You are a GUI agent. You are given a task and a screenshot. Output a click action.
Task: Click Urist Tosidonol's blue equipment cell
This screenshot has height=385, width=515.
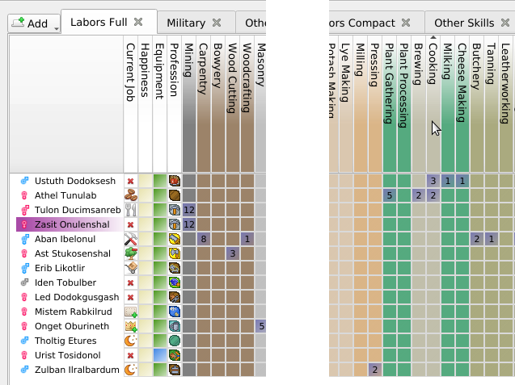[160, 355]
